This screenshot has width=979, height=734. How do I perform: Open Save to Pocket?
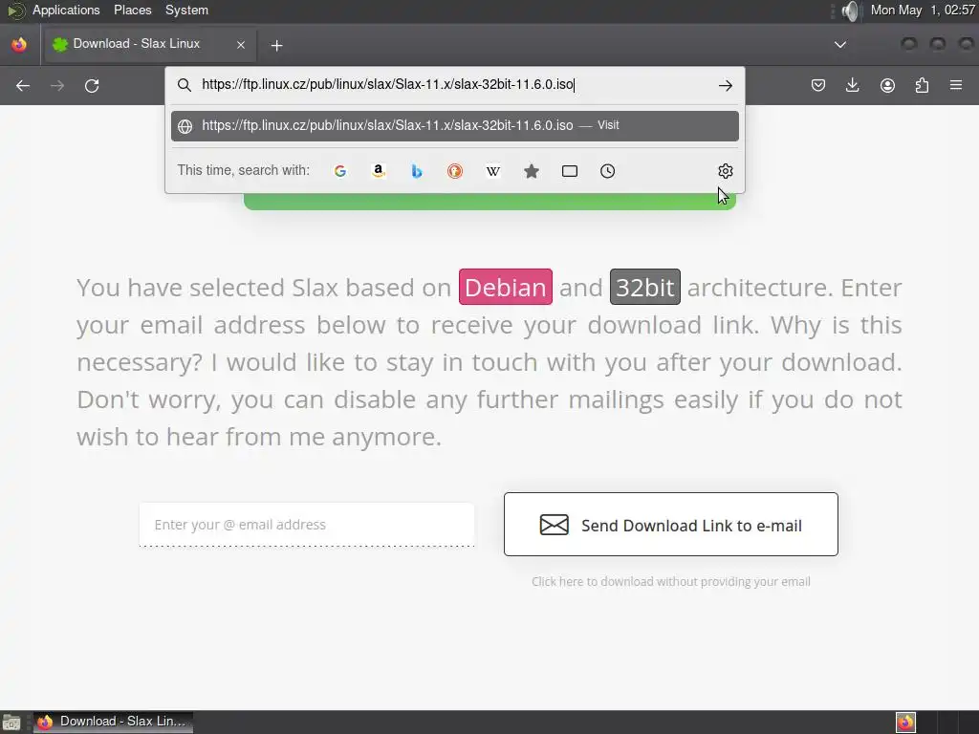coord(818,85)
